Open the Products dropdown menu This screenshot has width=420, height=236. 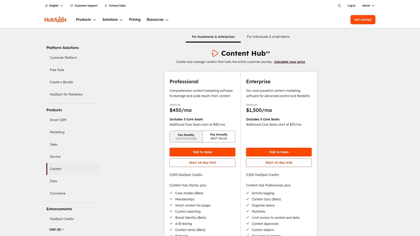(86, 19)
